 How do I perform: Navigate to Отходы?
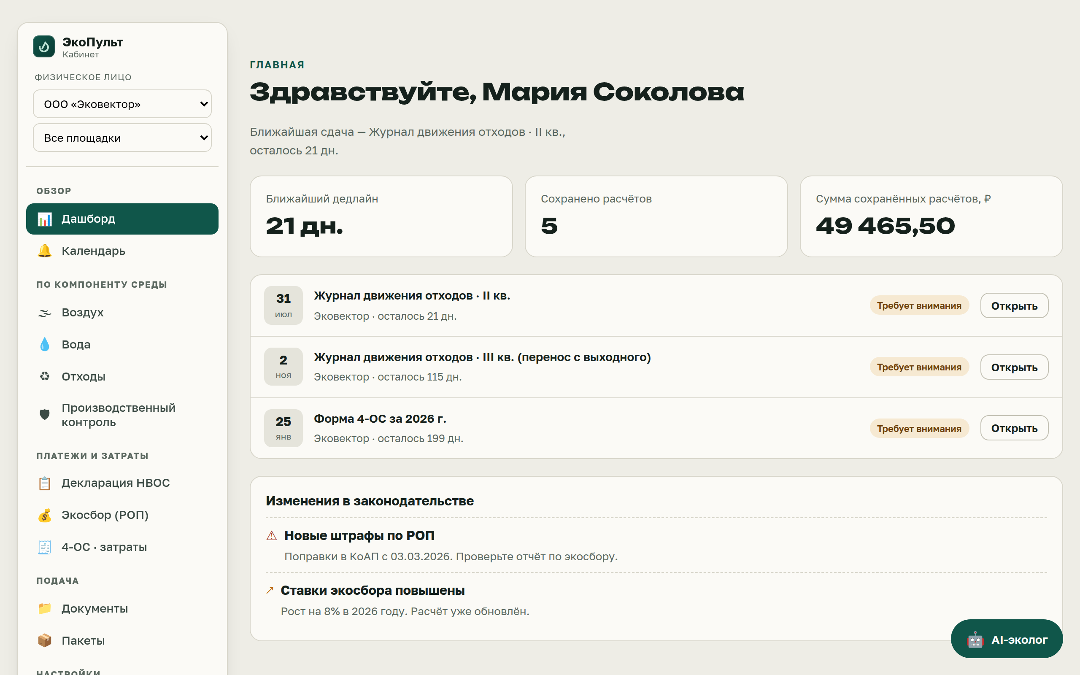pyautogui.click(x=122, y=376)
